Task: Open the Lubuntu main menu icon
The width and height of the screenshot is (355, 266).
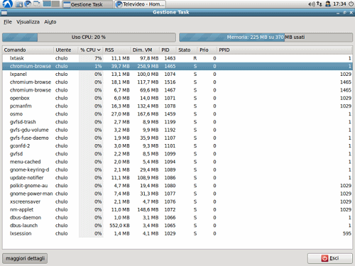Action: 7,4
